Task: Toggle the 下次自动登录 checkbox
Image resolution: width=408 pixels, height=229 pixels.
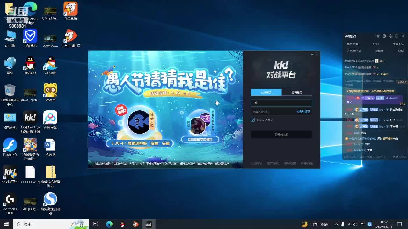Action: tap(253, 120)
